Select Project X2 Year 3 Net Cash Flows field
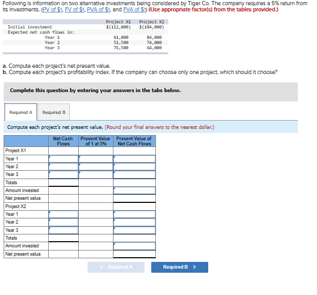The width and height of the screenshot is (317, 295). click(x=63, y=230)
